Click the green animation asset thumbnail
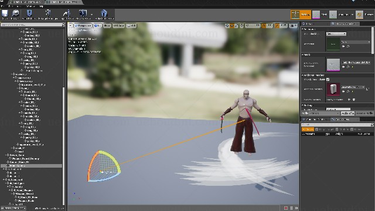 (x=333, y=44)
